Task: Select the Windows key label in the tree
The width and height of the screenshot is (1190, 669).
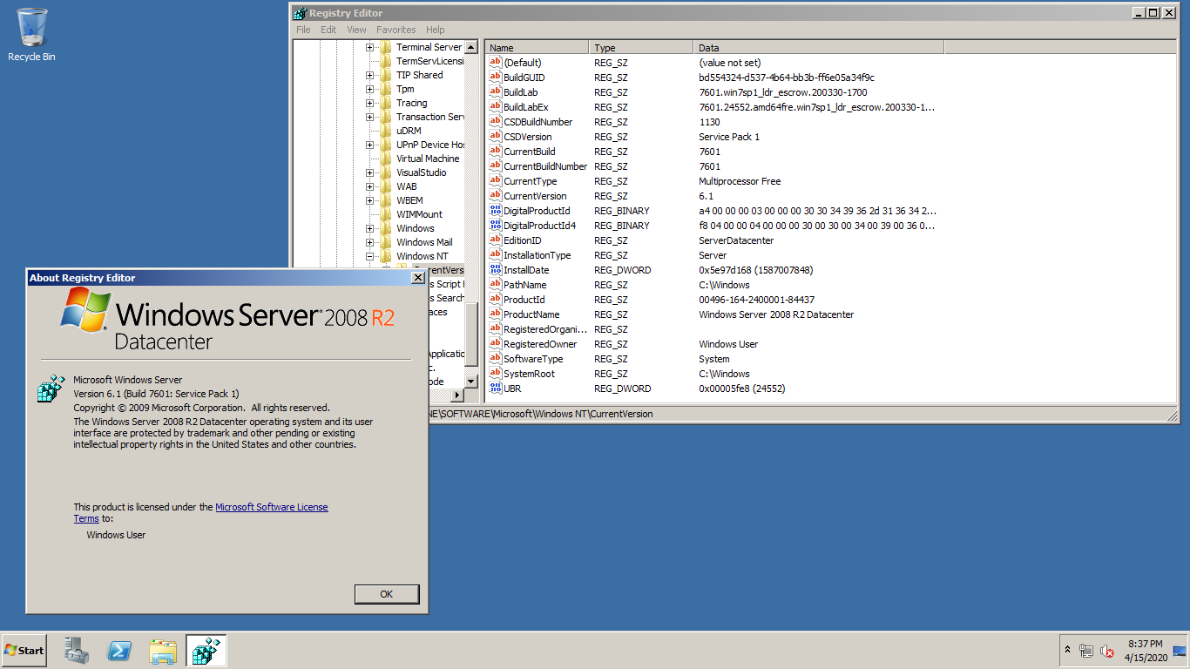Action: coord(416,228)
